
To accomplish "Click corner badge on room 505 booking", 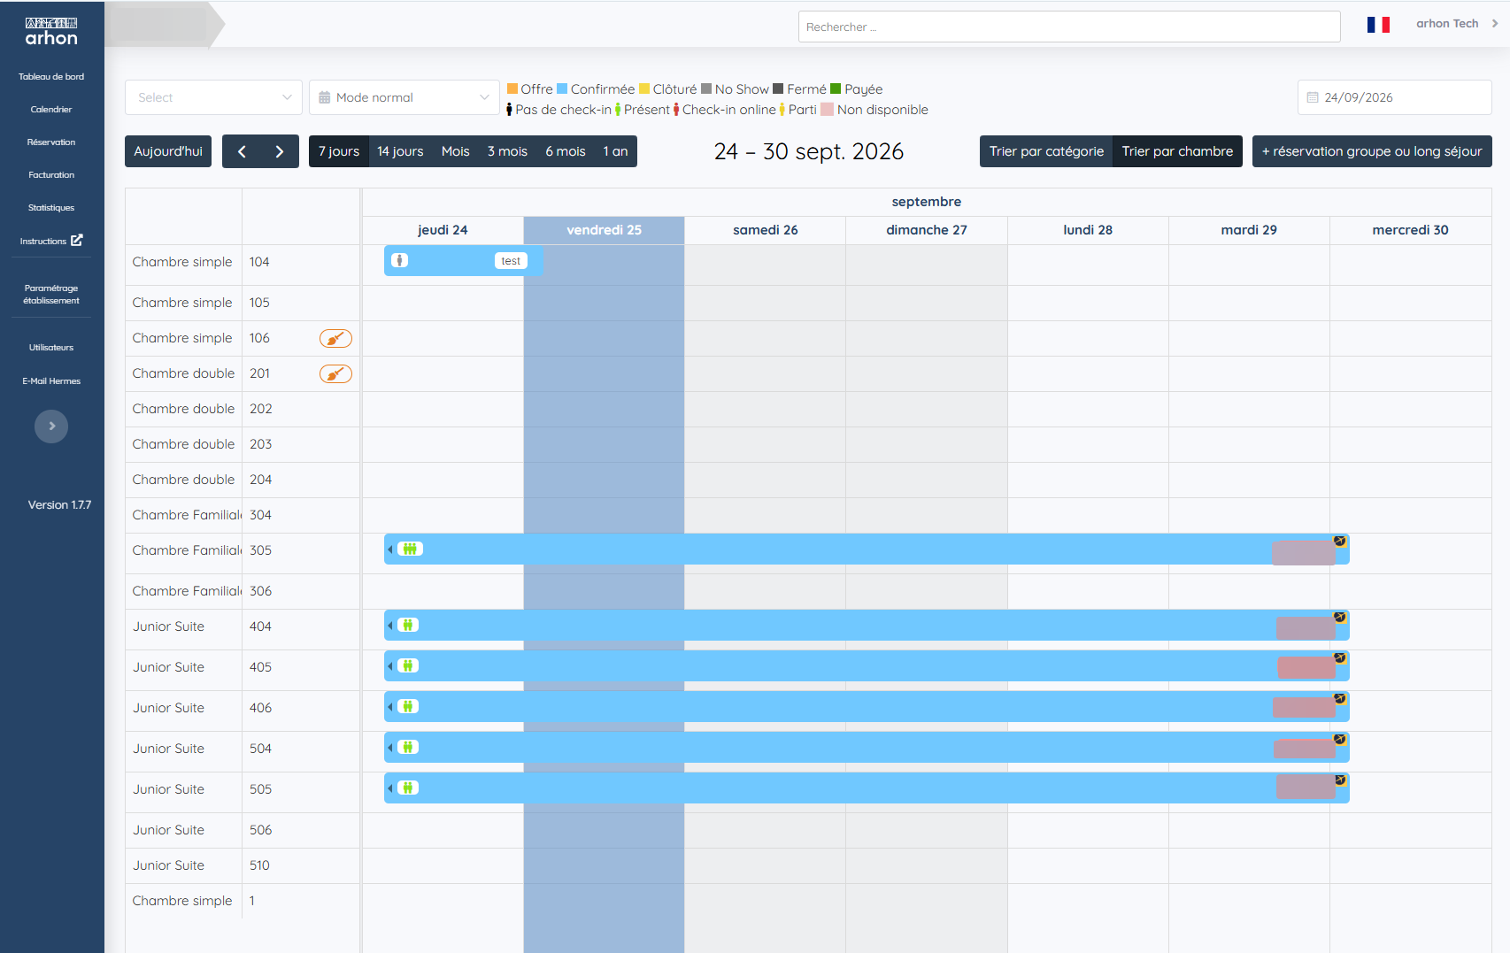I will (1340, 780).
